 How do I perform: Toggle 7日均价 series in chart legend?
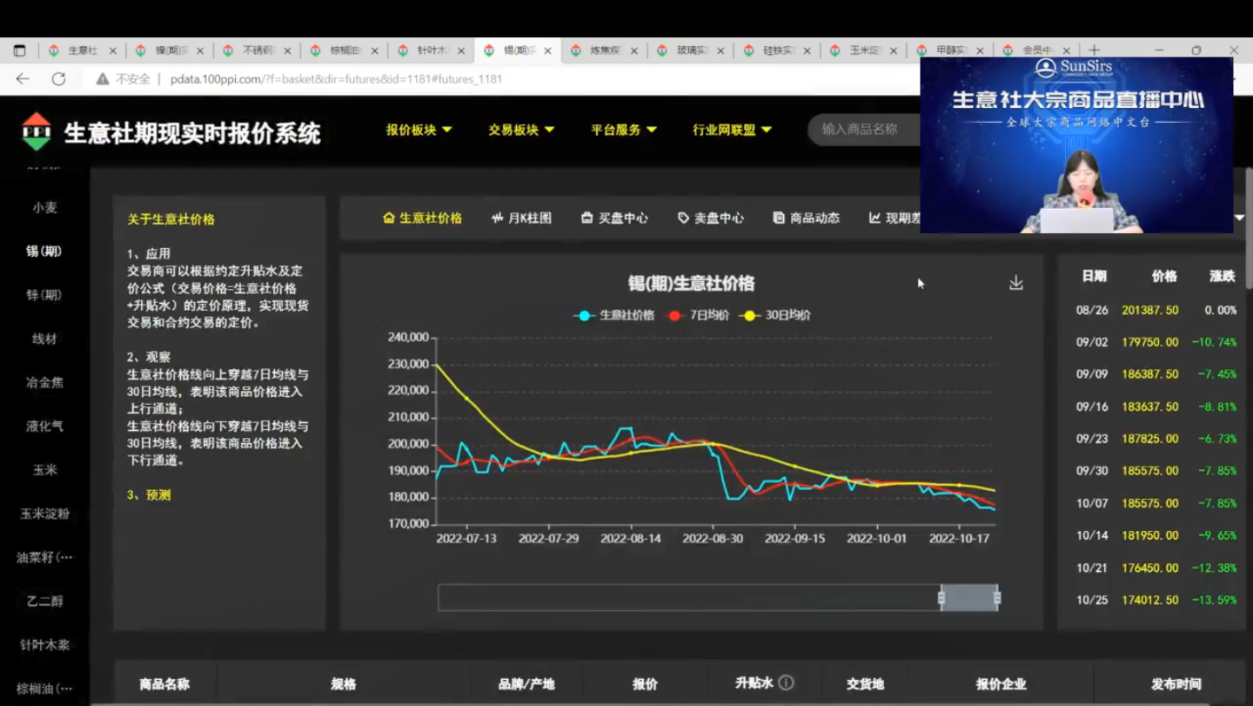[698, 315]
